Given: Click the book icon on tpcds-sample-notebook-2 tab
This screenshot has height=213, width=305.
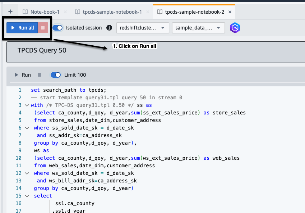Looking at the screenshot, I should click(x=160, y=12).
